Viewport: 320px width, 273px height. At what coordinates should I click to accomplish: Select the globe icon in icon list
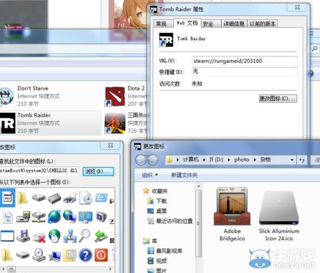tap(54, 217)
